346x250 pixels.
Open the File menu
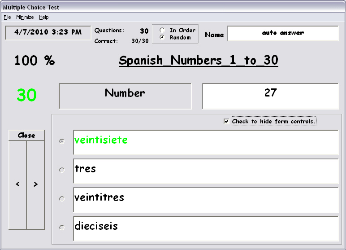point(7,17)
